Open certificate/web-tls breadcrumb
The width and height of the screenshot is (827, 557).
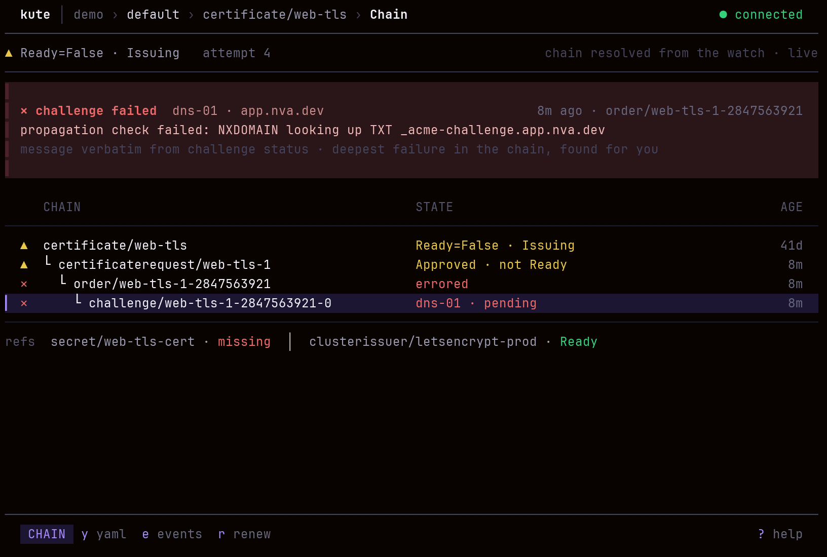(275, 15)
